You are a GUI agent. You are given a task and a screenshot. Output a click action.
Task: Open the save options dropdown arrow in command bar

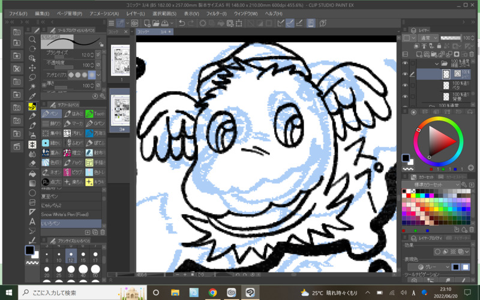coord(172,23)
